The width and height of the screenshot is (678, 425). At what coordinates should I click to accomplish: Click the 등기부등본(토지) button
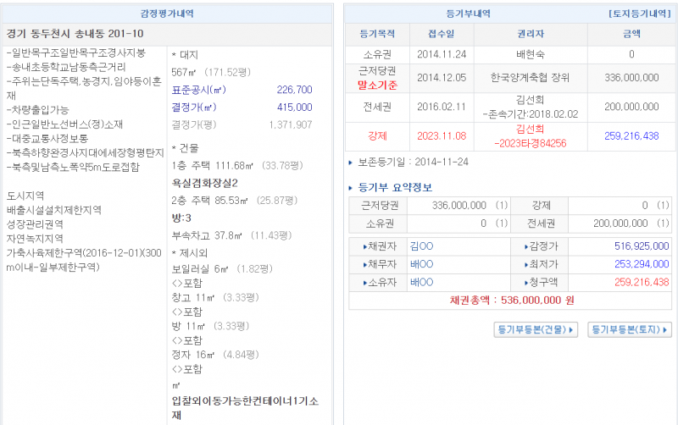click(x=629, y=329)
